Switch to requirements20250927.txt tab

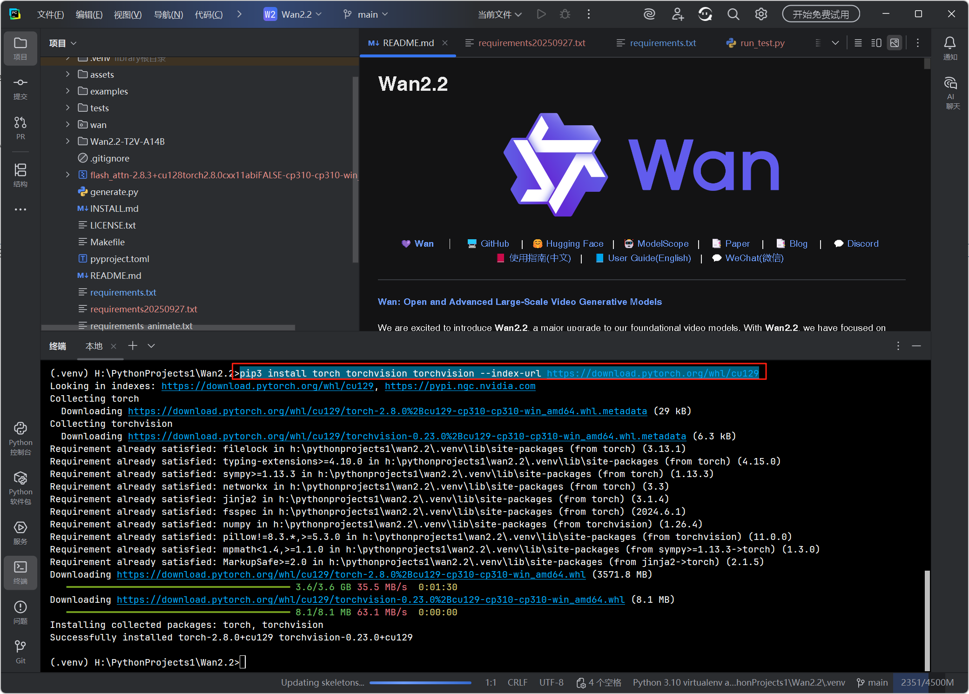(525, 43)
